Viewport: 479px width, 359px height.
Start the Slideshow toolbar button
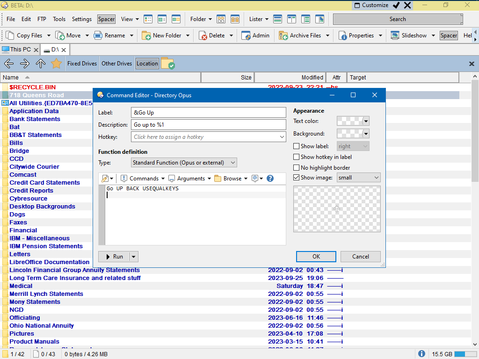(408, 36)
